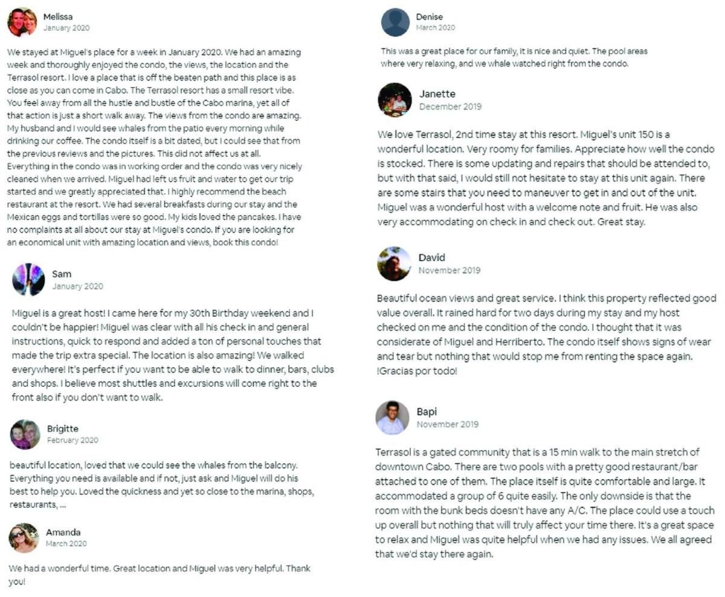This screenshot has width=725, height=597.
Task: Click Denise's default silhouette avatar
Action: coord(396,22)
